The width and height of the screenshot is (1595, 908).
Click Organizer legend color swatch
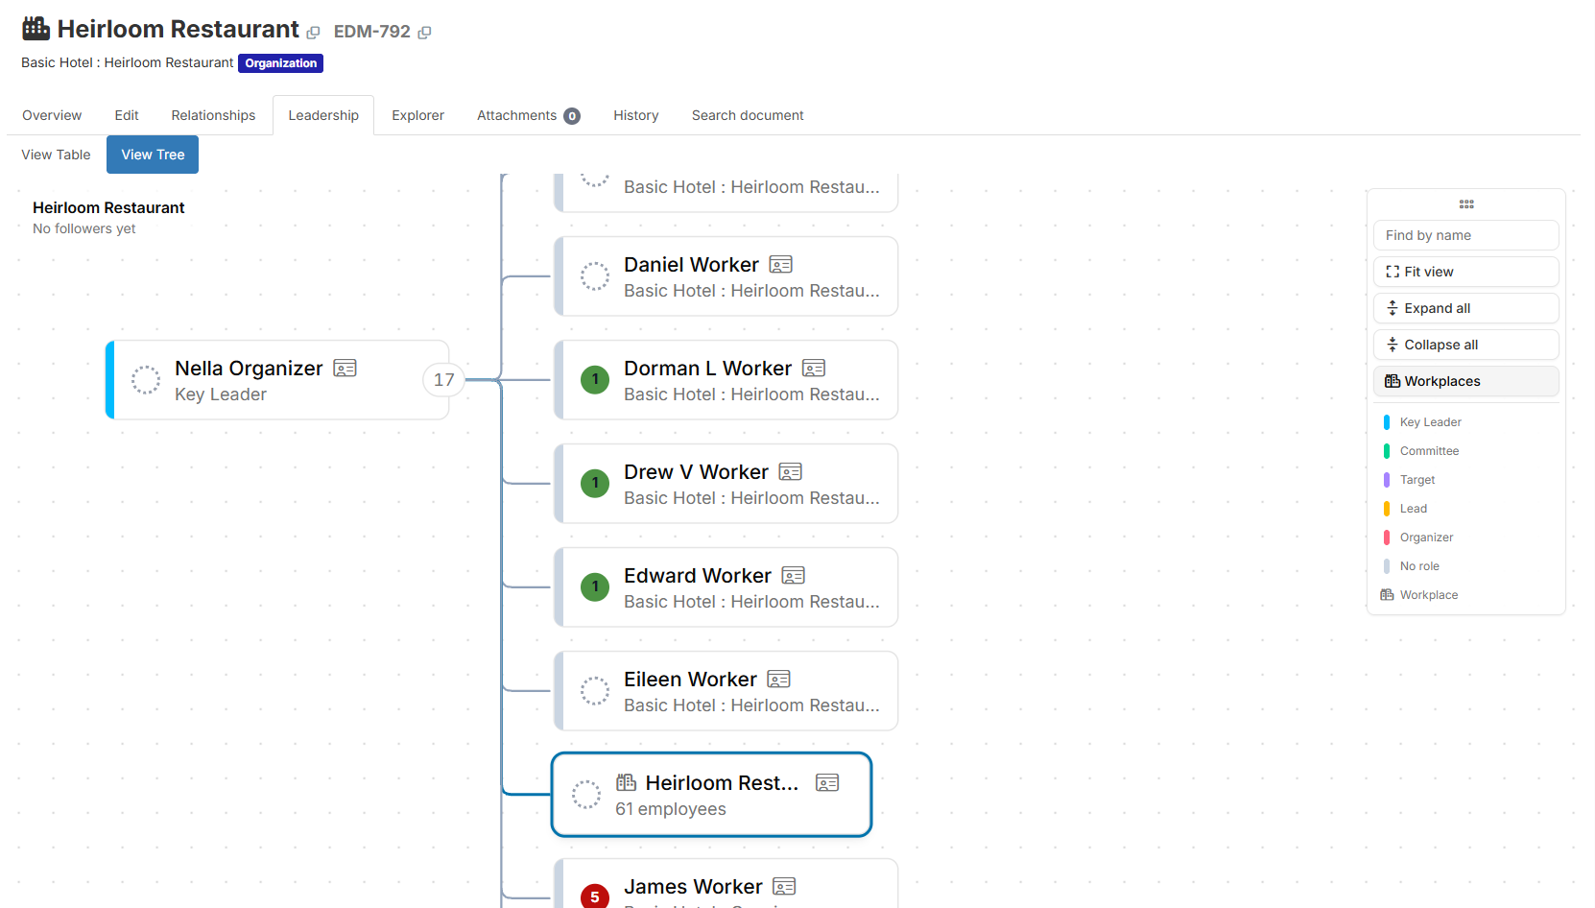tap(1387, 538)
